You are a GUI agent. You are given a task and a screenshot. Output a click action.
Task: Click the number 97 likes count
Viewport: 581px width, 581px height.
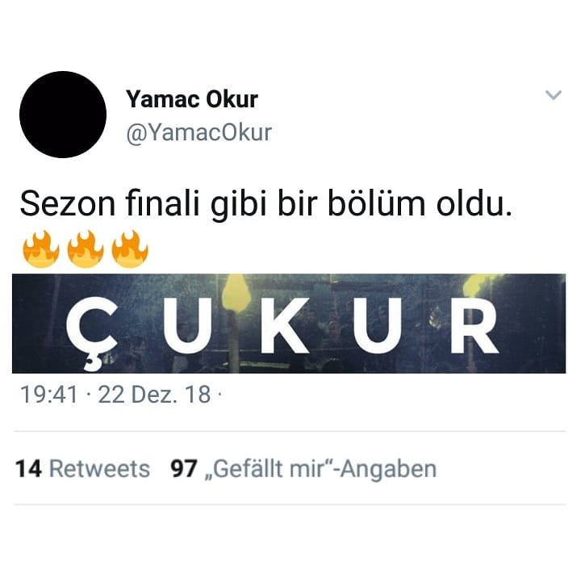pyautogui.click(x=184, y=469)
